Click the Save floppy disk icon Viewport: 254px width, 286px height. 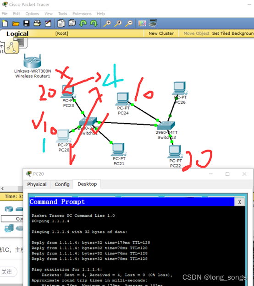[x=27, y=23]
